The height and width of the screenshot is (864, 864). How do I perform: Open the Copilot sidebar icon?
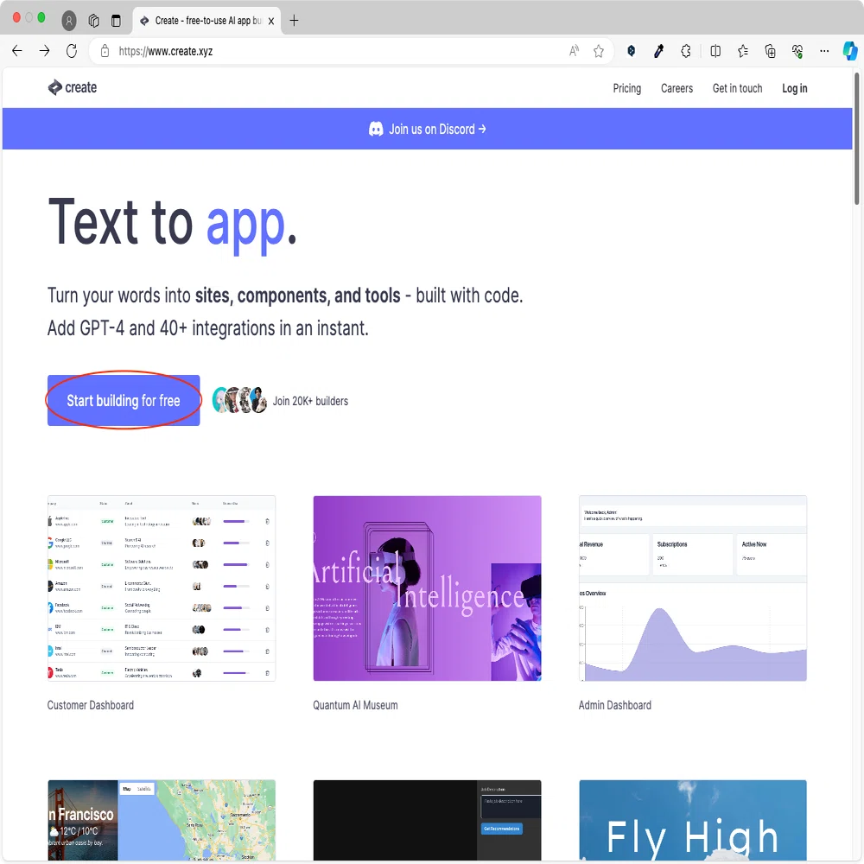850,51
